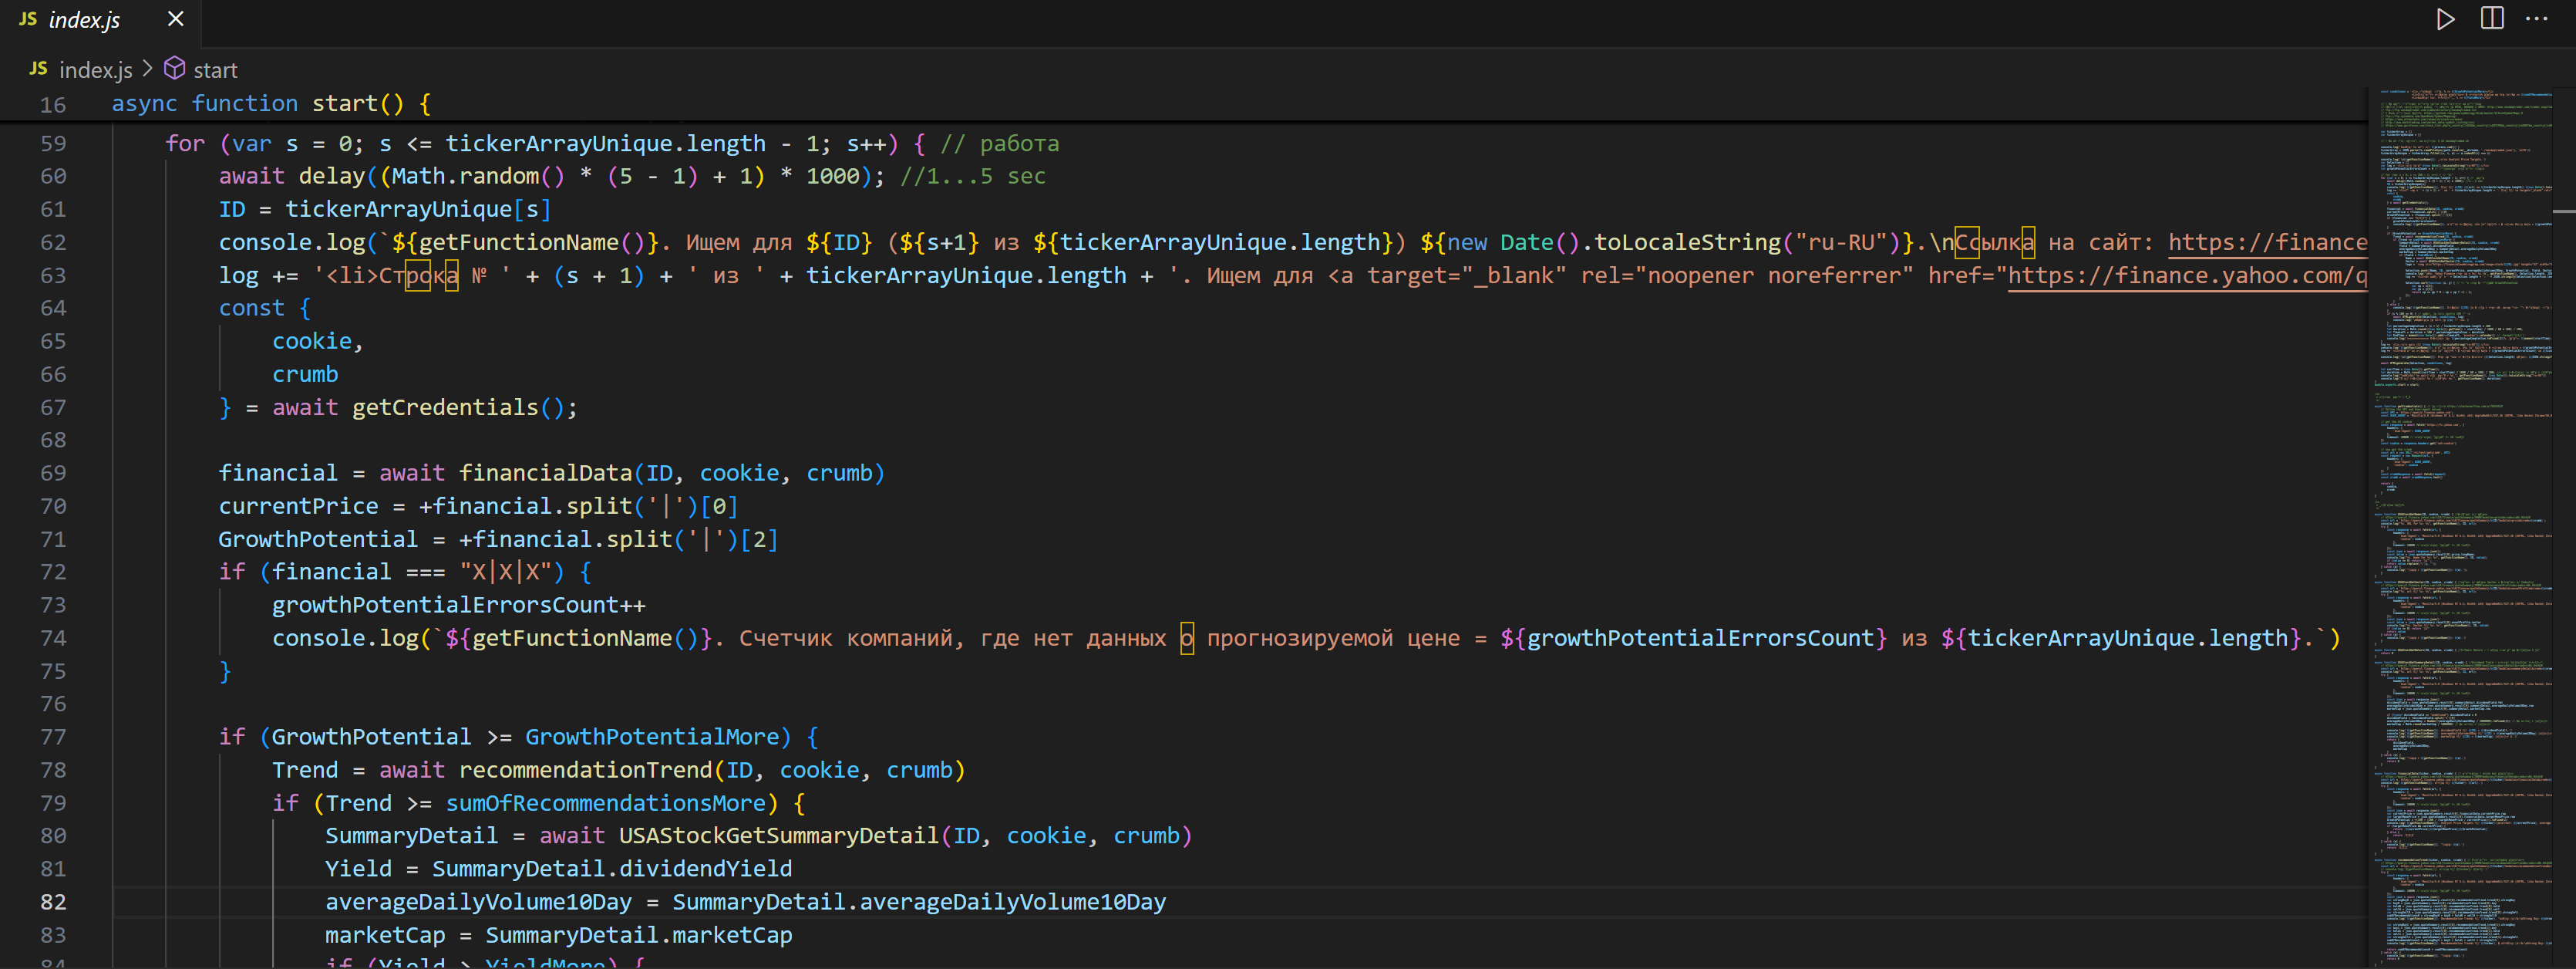The width and height of the screenshot is (2576, 969).
Task: Click the start function symbol icon
Action: [x=175, y=69]
